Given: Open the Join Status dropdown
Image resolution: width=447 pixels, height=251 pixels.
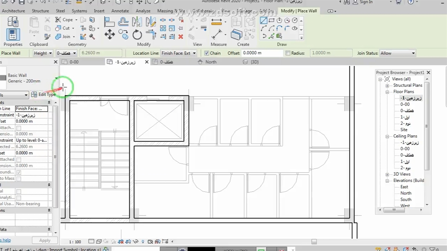Looking at the screenshot, I should coord(397,53).
